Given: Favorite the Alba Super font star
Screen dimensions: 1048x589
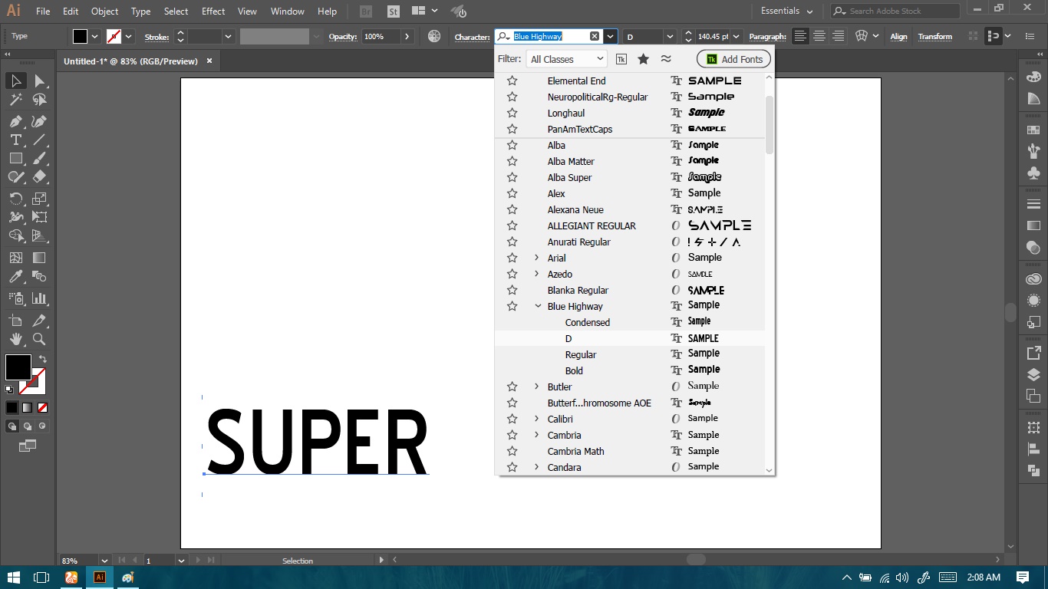Looking at the screenshot, I should pyautogui.click(x=512, y=177).
